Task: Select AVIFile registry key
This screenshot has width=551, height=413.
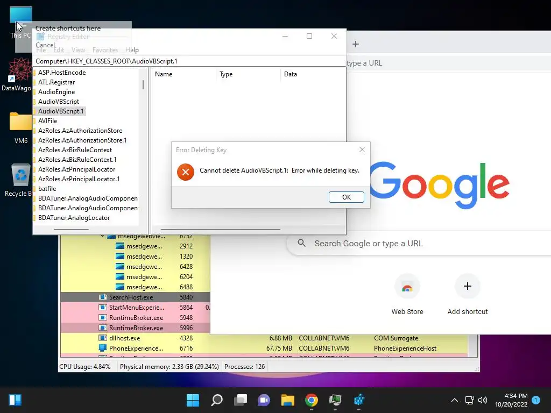Action: pos(47,121)
